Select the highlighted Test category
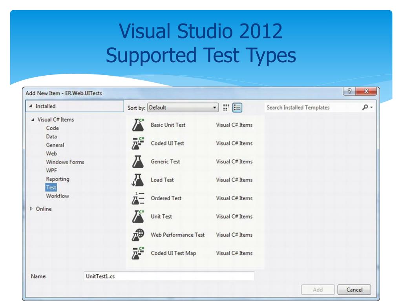Screen dimensions: 402x301 (x=51, y=187)
